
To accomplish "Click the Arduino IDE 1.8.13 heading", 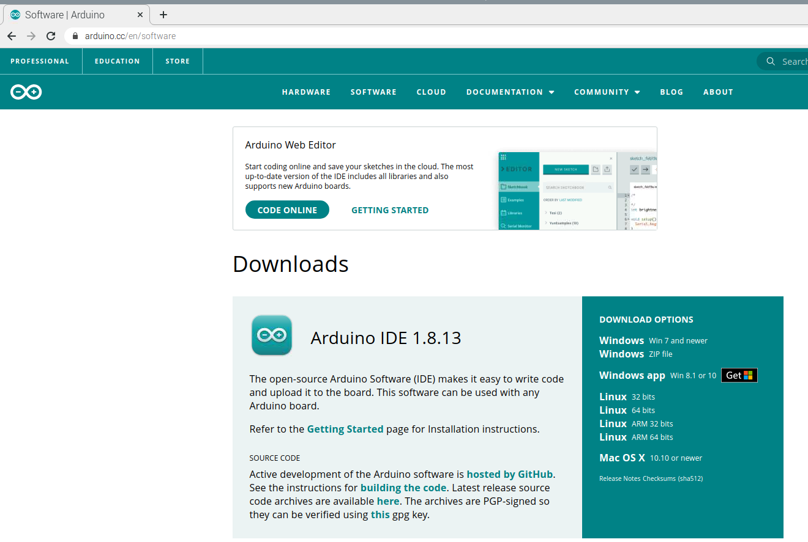I will point(386,338).
